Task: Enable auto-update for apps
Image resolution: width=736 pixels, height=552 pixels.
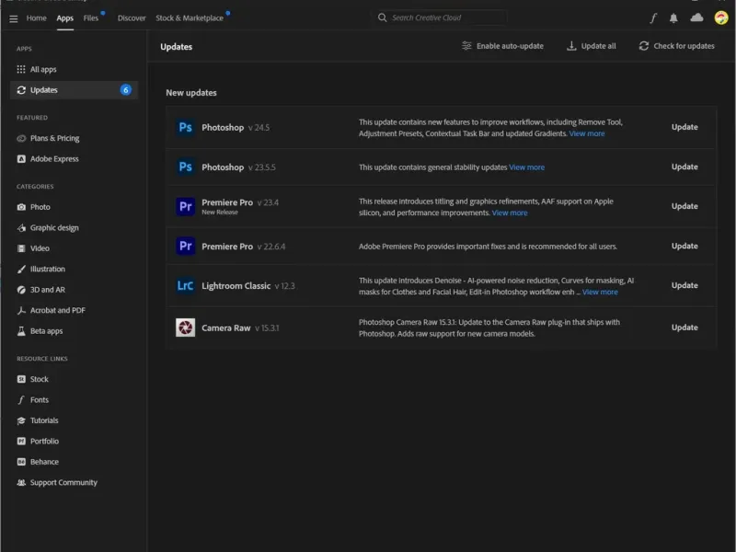Action: [x=502, y=46]
